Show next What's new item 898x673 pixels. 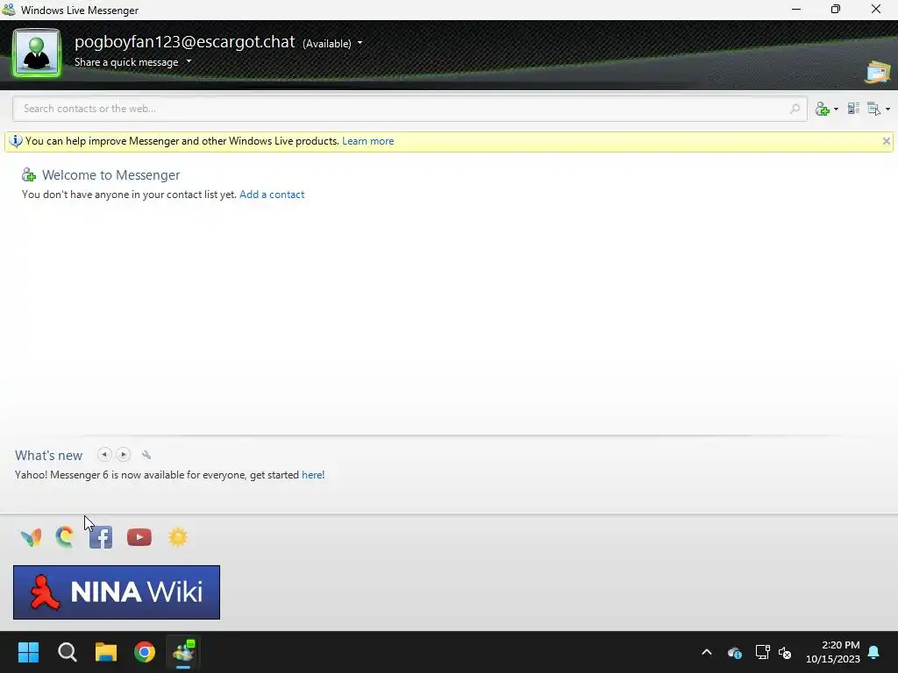tap(123, 455)
